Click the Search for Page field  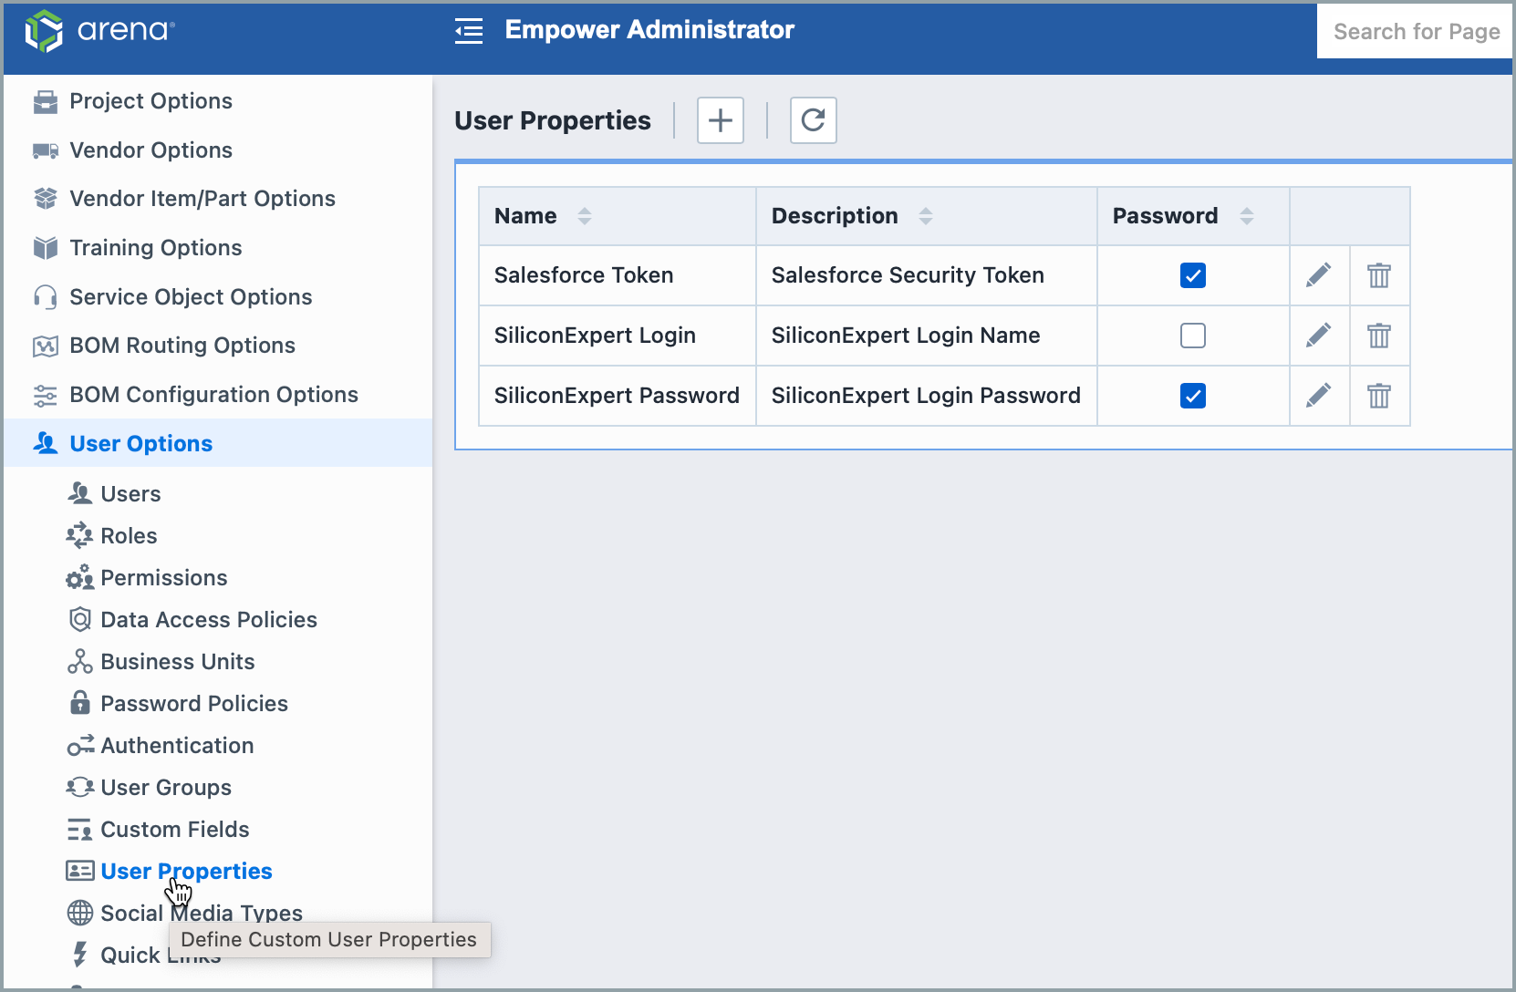(1415, 31)
